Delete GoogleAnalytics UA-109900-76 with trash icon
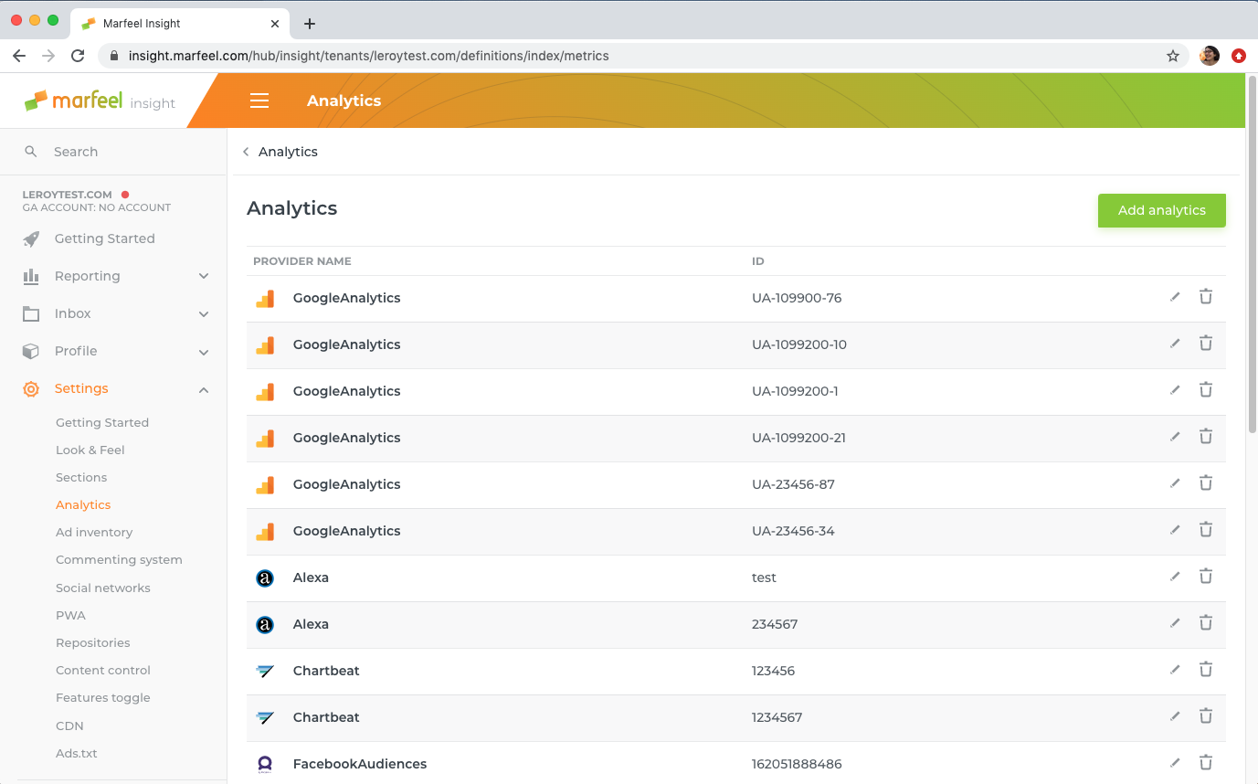 tap(1206, 297)
